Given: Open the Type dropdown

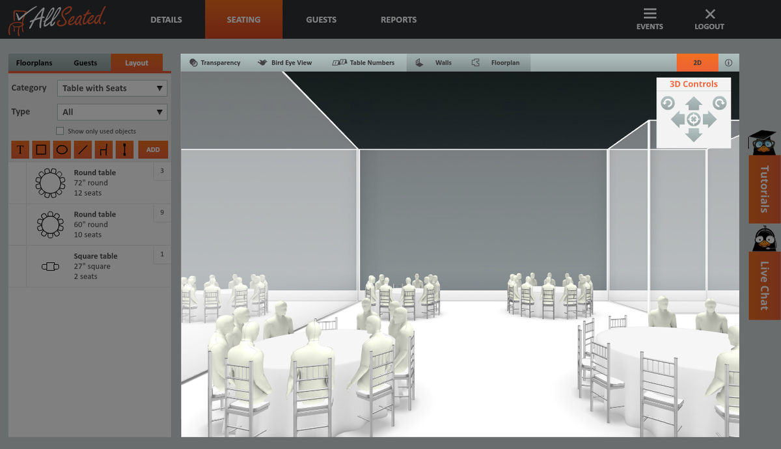Looking at the screenshot, I should [x=112, y=112].
